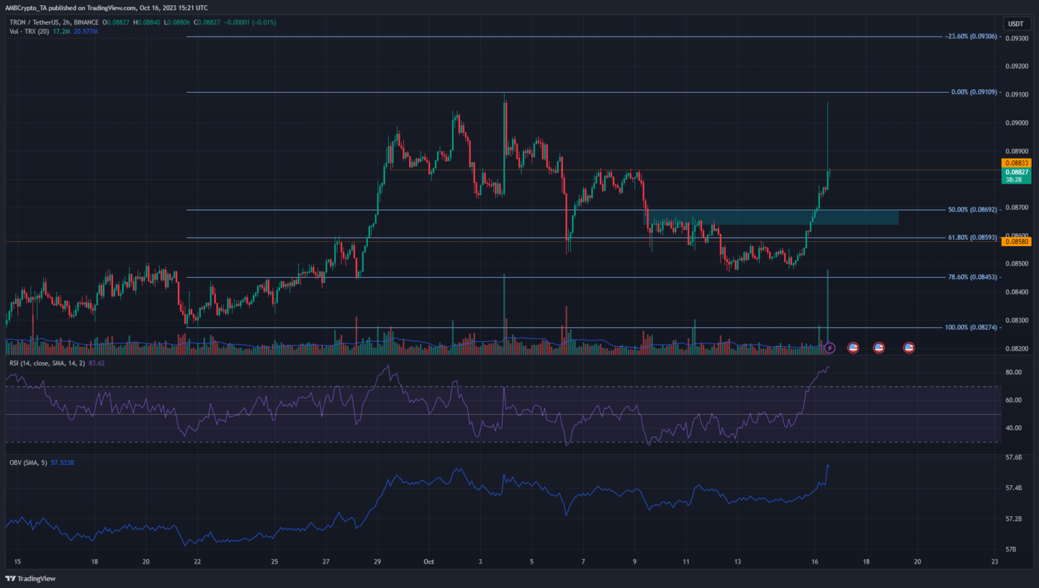This screenshot has width=1039, height=588.
Task: Open the USDT currency selector
Action: (x=1015, y=24)
